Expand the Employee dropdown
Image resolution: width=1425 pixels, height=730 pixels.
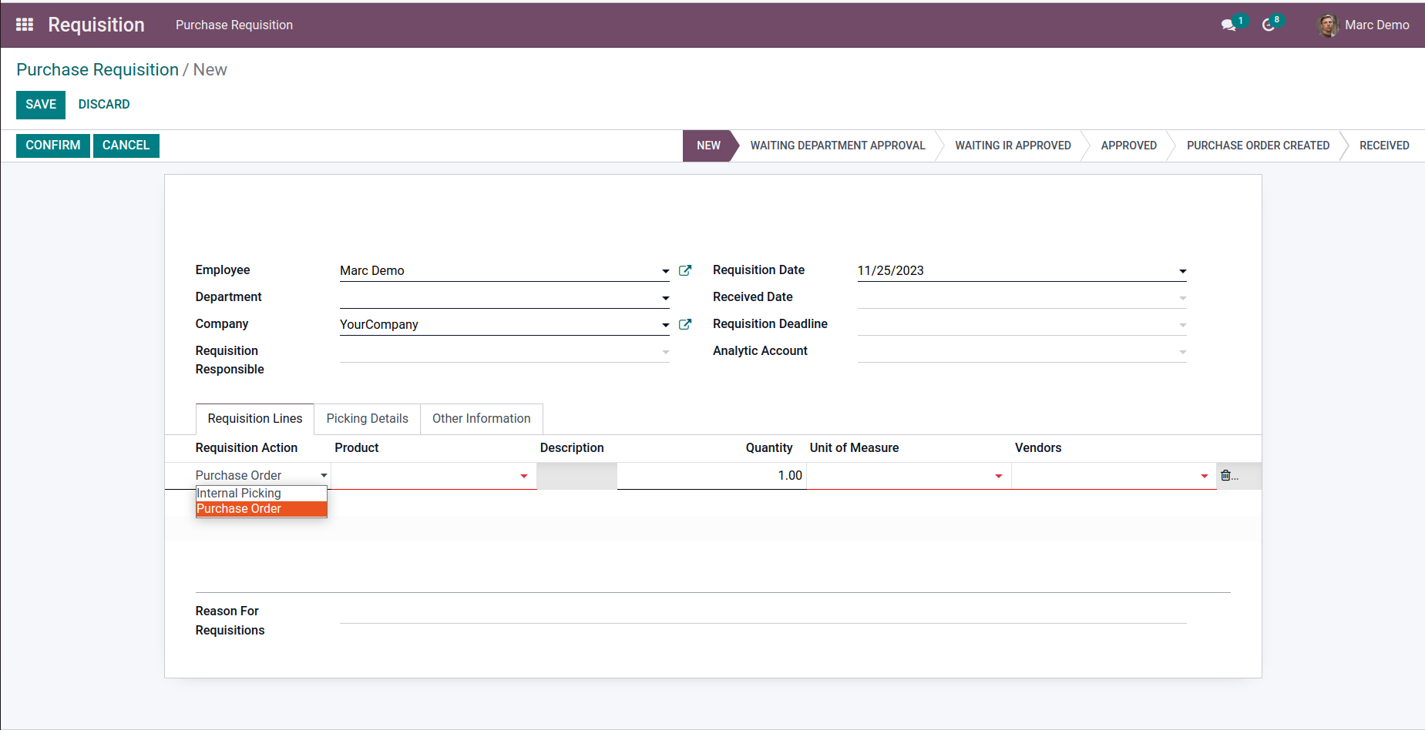click(665, 271)
